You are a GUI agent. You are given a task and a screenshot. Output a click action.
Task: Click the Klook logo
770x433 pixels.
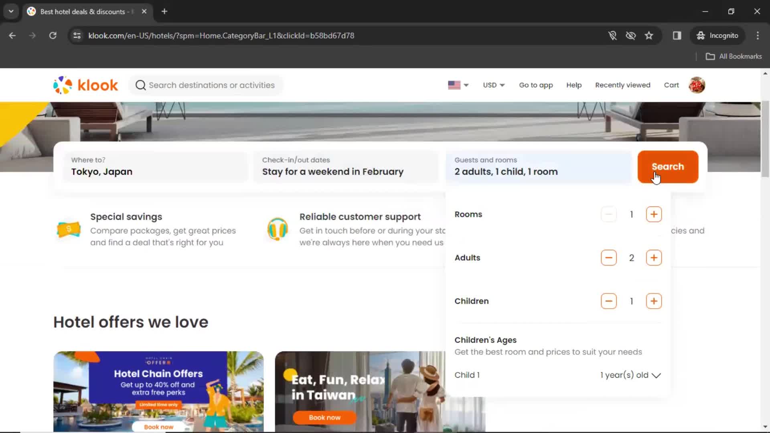pos(85,85)
